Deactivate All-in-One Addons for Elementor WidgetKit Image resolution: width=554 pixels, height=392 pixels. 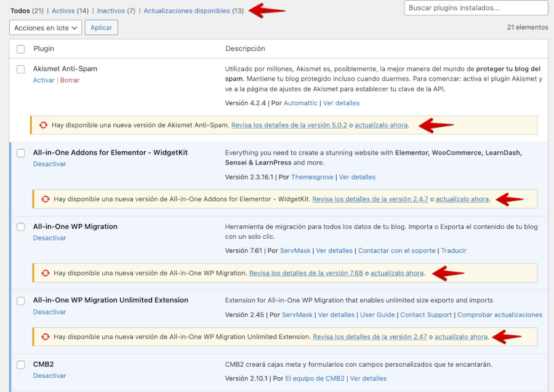[x=49, y=164]
